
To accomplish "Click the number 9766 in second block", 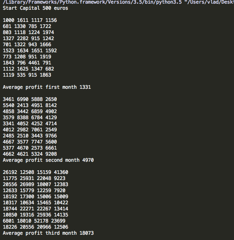I will point(51,136).
